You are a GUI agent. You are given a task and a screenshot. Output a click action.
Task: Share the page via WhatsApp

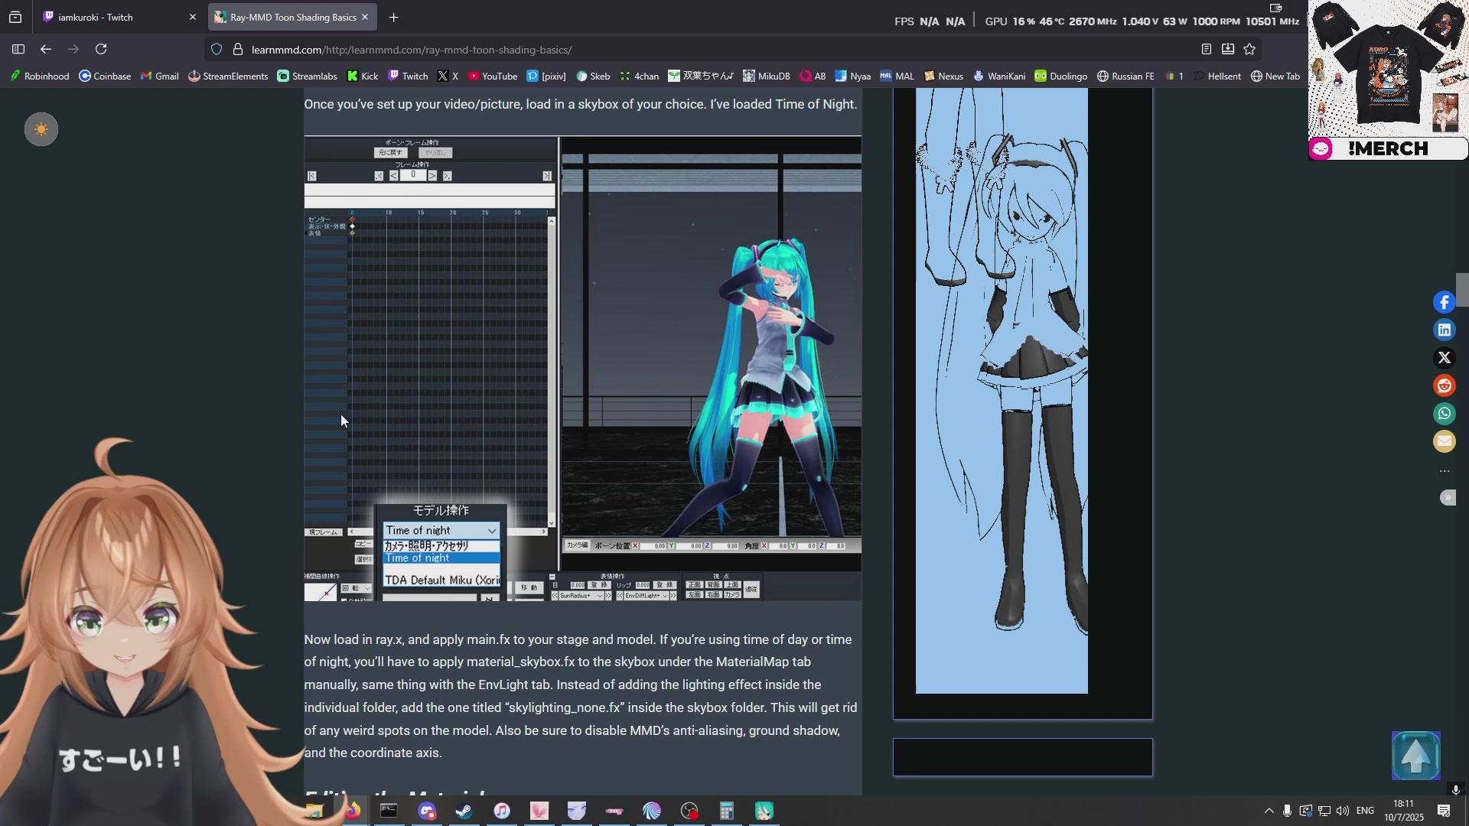coord(1445,414)
